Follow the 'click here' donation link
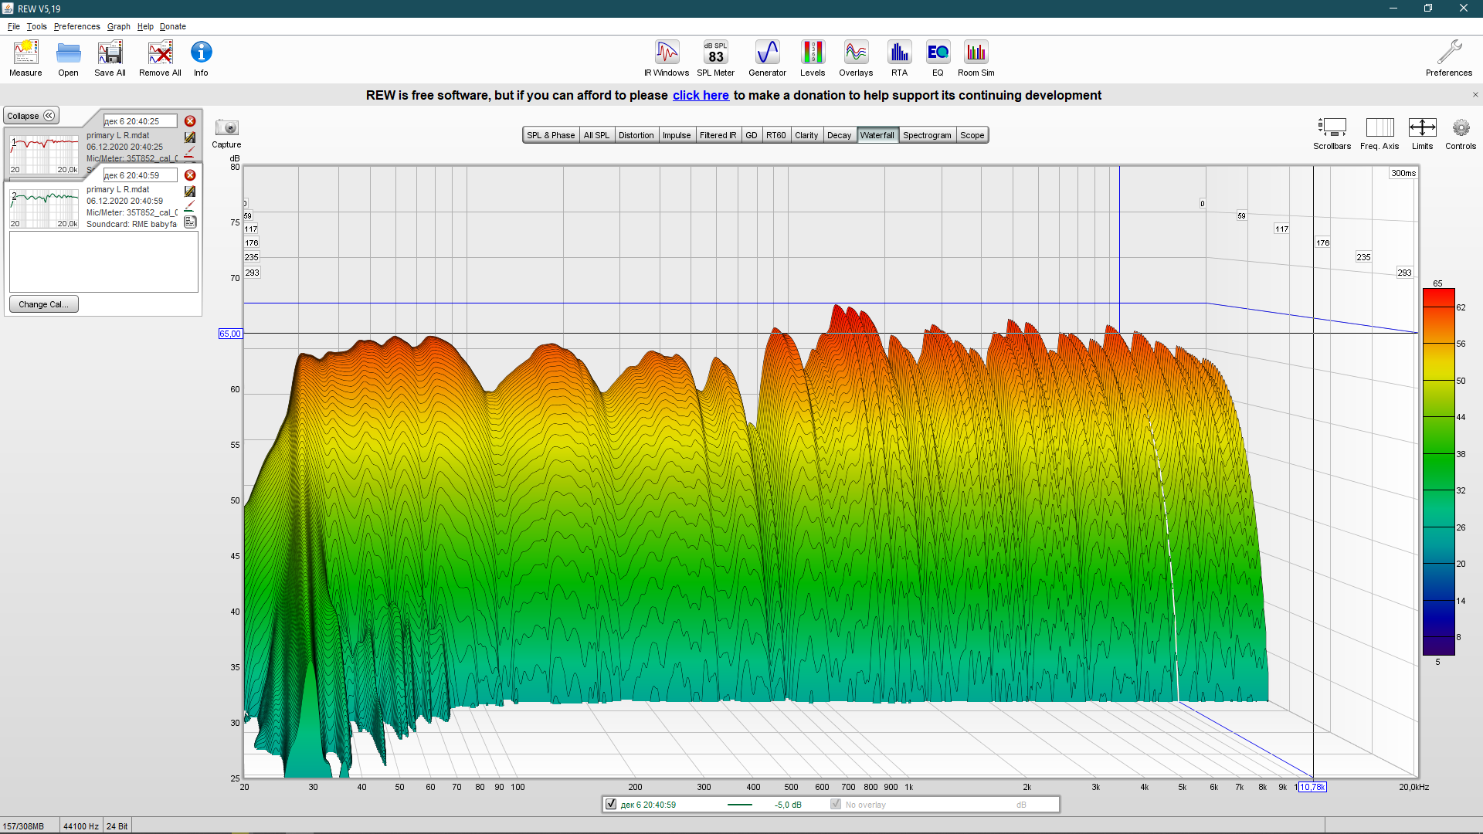 tap(701, 95)
